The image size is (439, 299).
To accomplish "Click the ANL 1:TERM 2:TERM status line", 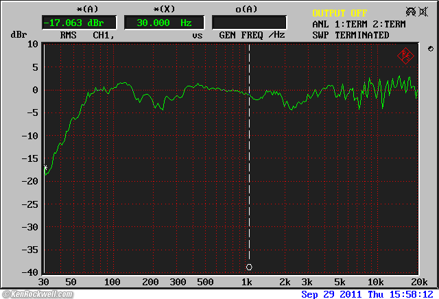I will coord(359,25).
